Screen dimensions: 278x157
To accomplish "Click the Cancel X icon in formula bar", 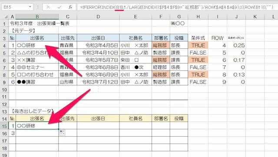I will click(48, 7).
